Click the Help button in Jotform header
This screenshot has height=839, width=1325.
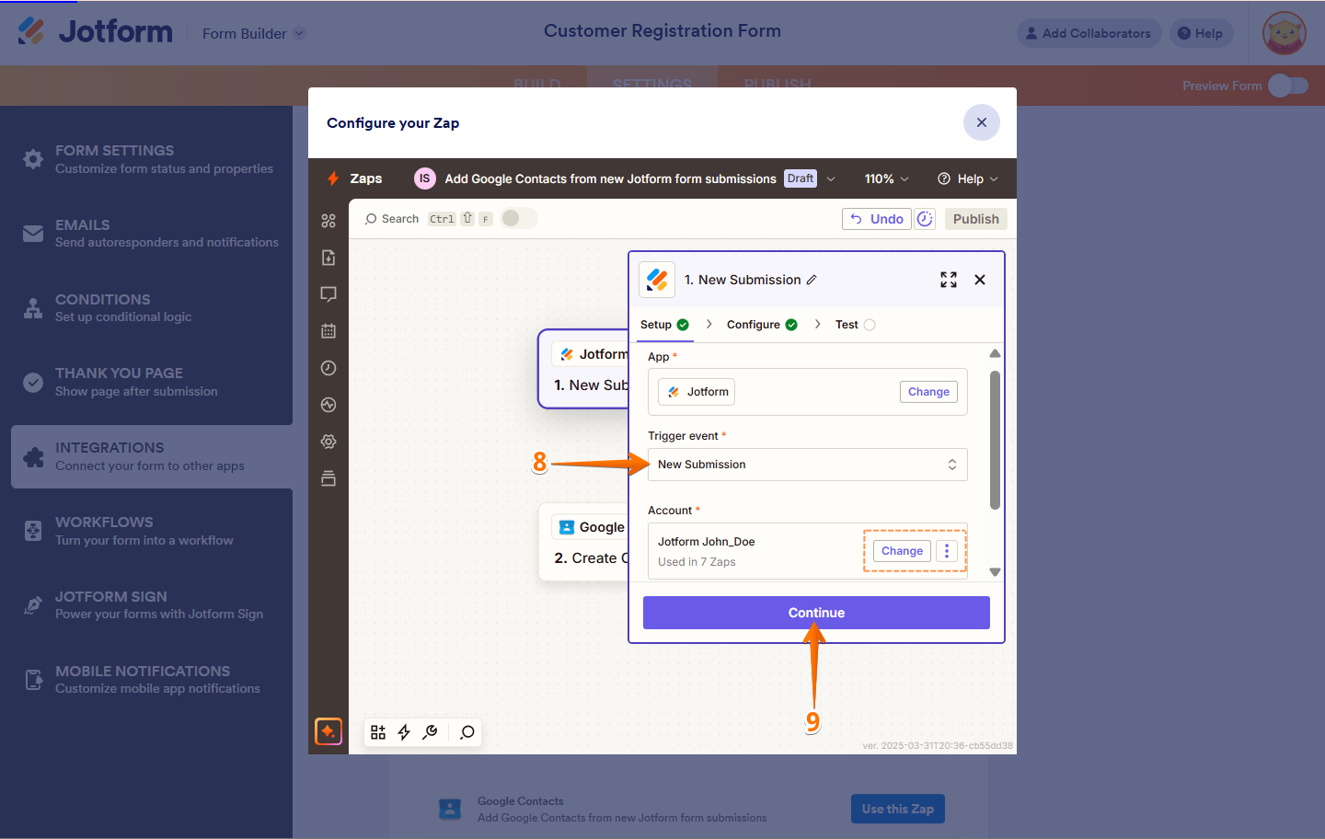click(1201, 33)
